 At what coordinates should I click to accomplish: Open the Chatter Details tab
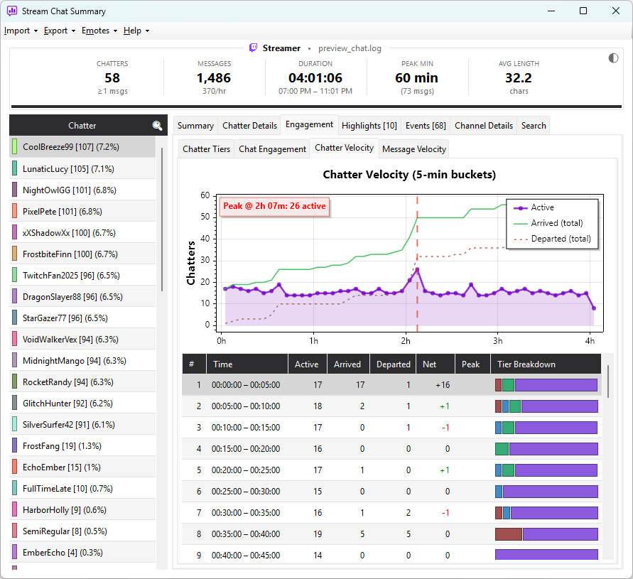point(249,126)
